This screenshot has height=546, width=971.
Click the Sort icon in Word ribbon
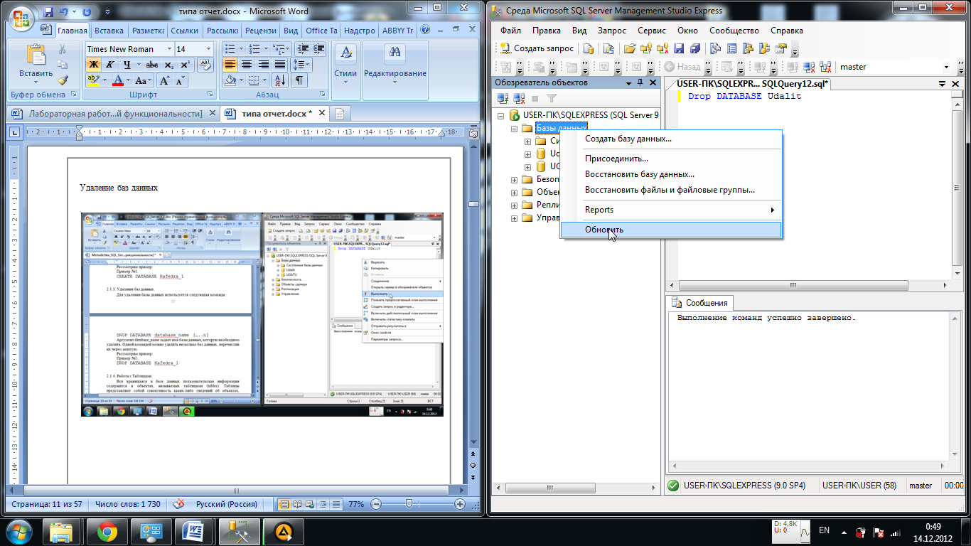279,81
